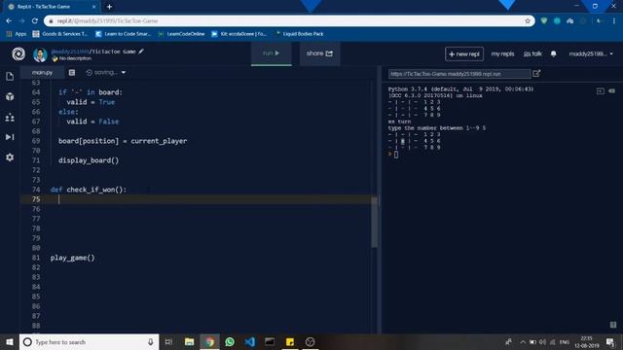623x350 pixels.
Task: Expand saving history dropdown arrow
Action: 124,73
